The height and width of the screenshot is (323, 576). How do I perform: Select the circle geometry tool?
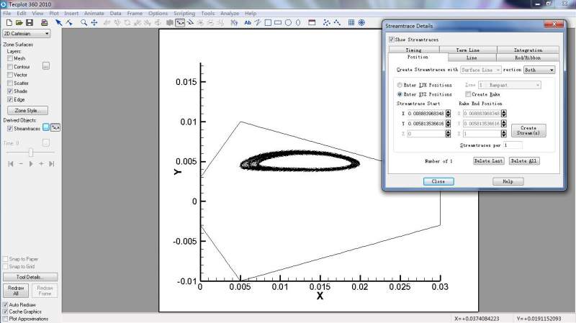pyautogui.click(x=289, y=23)
